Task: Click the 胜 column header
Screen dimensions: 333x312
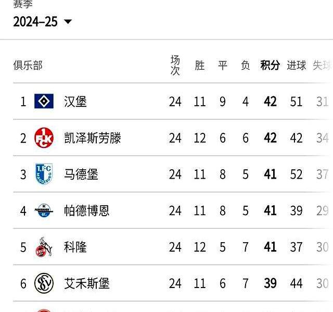Action: pos(200,65)
